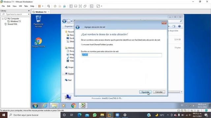
Task: Open the stretch display dropdown arrow
Action: coord(102,6)
